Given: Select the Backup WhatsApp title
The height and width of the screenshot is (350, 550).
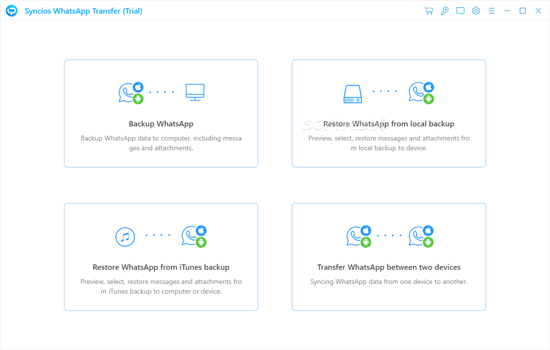Looking at the screenshot, I should pos(161,123).
